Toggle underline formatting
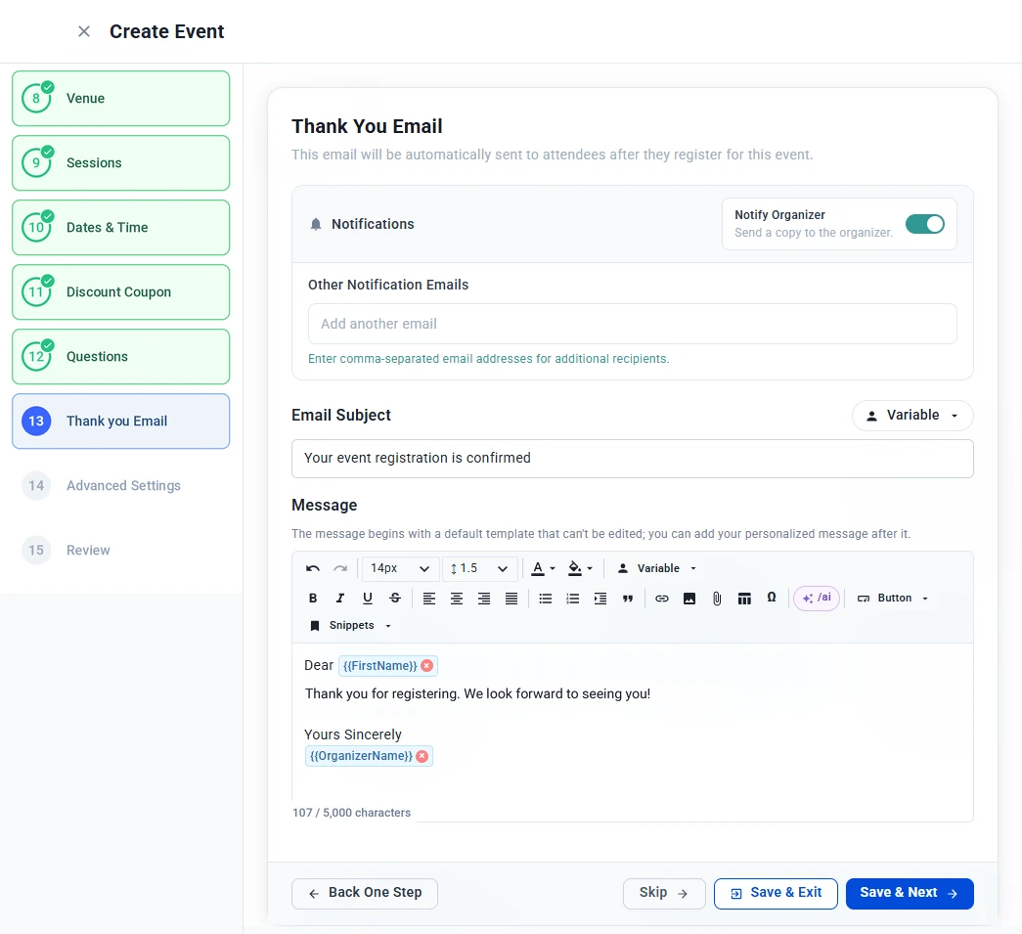Viewport: 1022px width, 934px height. [x=368, y=599]
